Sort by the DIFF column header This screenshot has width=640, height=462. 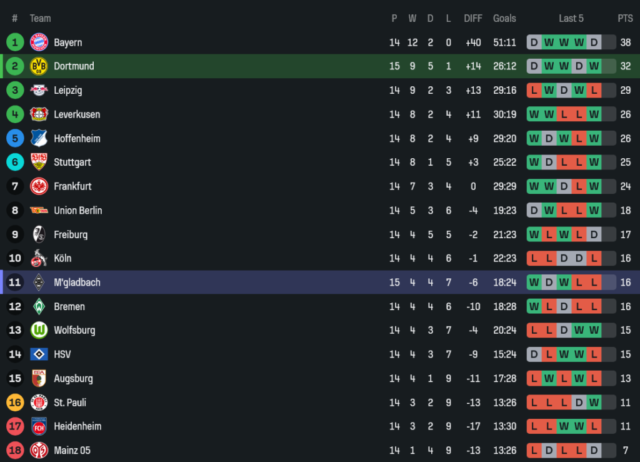pos(473,18)
